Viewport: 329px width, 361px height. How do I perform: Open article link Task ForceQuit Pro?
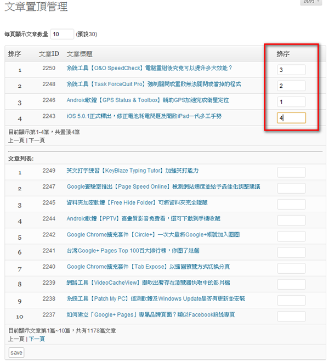[154, 84]
